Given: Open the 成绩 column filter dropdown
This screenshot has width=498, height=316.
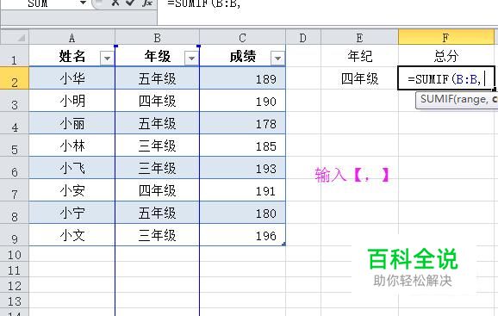Looking at the screenshot, I should [277, 58].
